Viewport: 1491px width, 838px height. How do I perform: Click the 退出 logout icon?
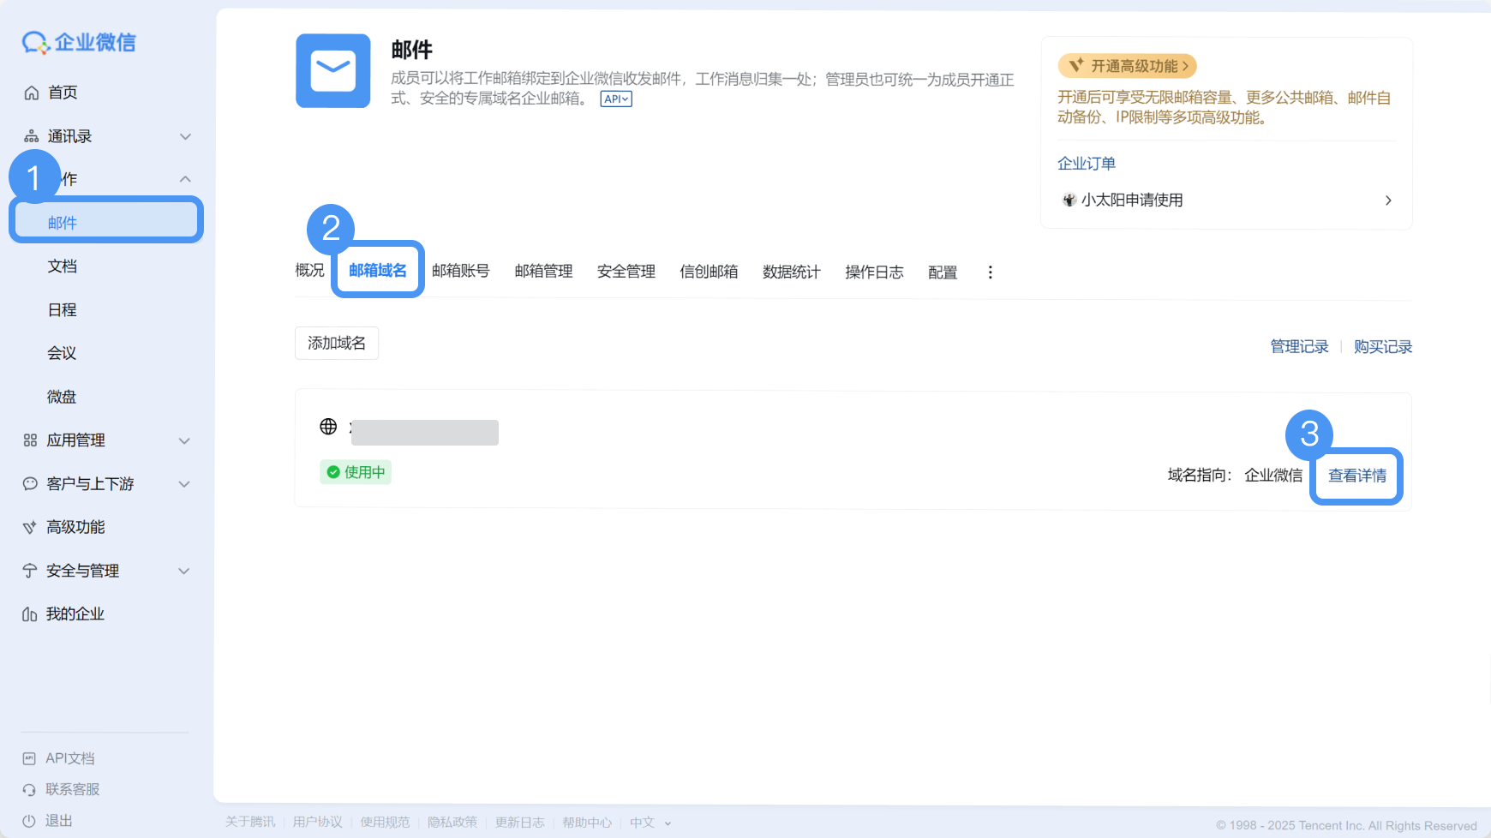[x=29, y=820]
